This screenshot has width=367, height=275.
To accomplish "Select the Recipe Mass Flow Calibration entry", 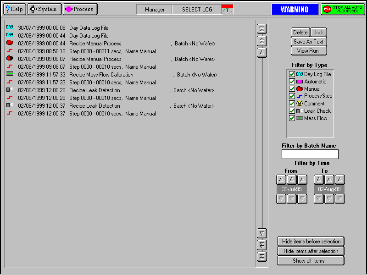I will pyautogui.click(x=101, y=75).
